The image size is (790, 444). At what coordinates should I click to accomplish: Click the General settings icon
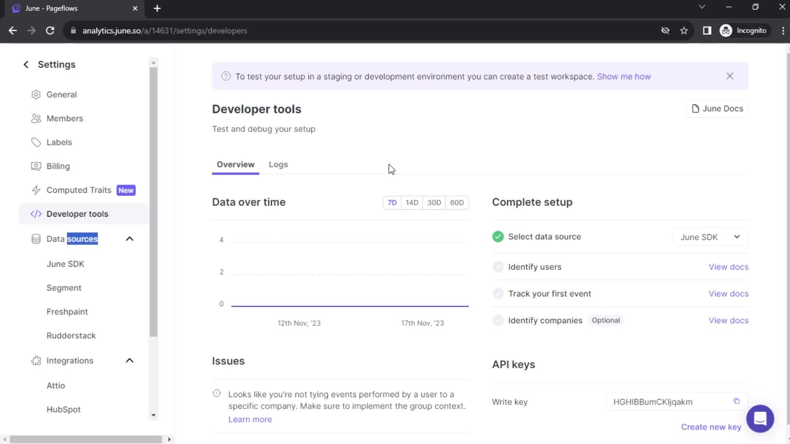[x=36, y=94]
